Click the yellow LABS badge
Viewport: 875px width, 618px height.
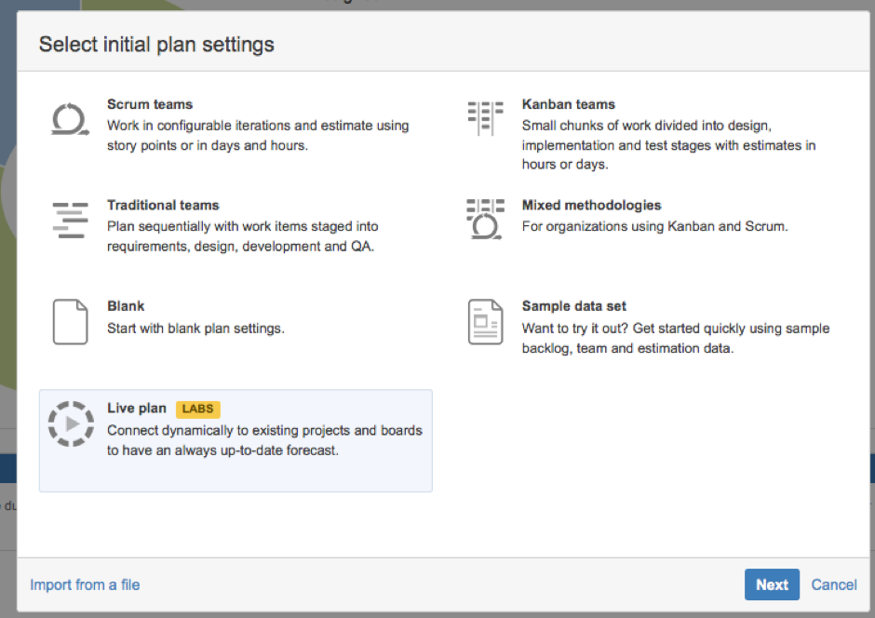pos(198,409)
